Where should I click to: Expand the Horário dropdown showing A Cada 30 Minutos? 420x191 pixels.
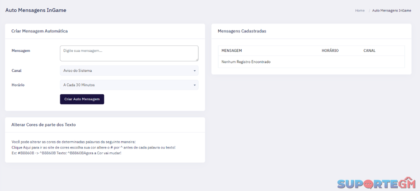click(x=129, y=85)
